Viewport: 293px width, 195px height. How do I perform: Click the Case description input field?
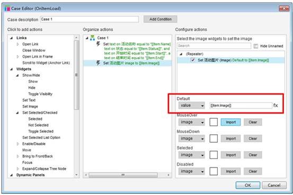(90, 19)
